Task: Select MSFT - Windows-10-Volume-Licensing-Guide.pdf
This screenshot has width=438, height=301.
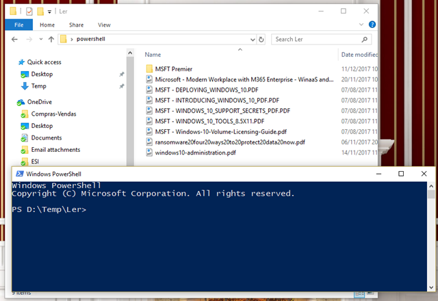Action: tap(221, 132)
